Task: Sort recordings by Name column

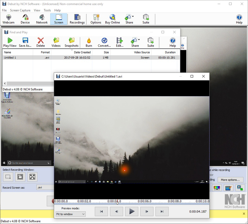Action: click(18, 52)
